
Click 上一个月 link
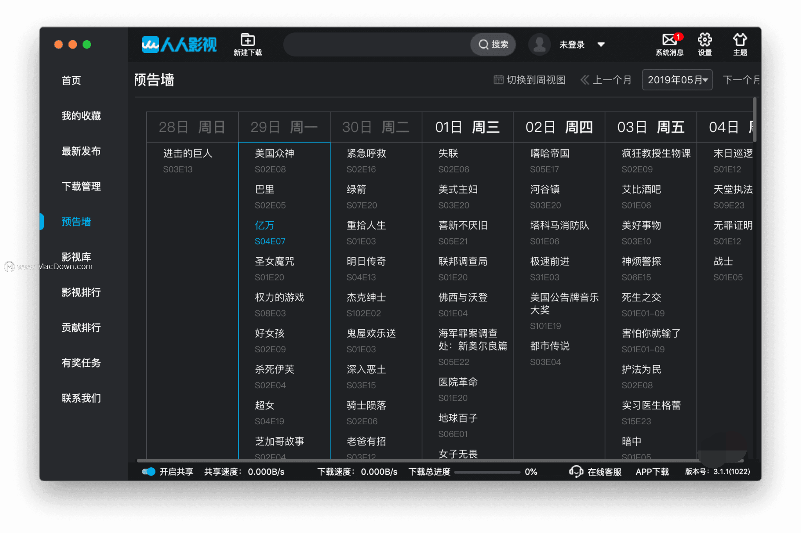coord(612,80)
